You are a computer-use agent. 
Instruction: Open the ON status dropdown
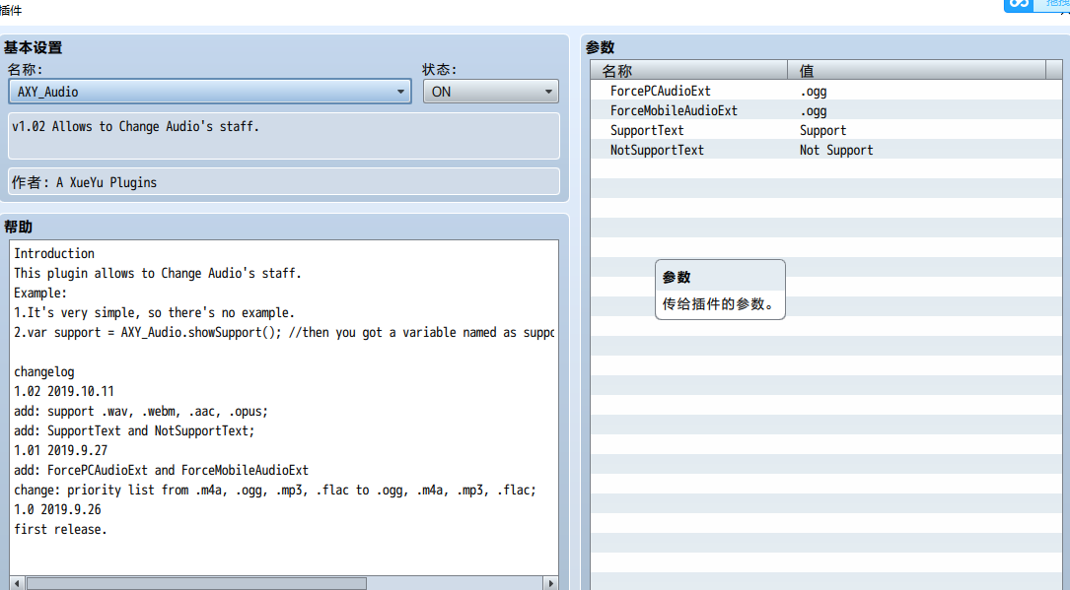pyautogui.click(x=491, y=92)
